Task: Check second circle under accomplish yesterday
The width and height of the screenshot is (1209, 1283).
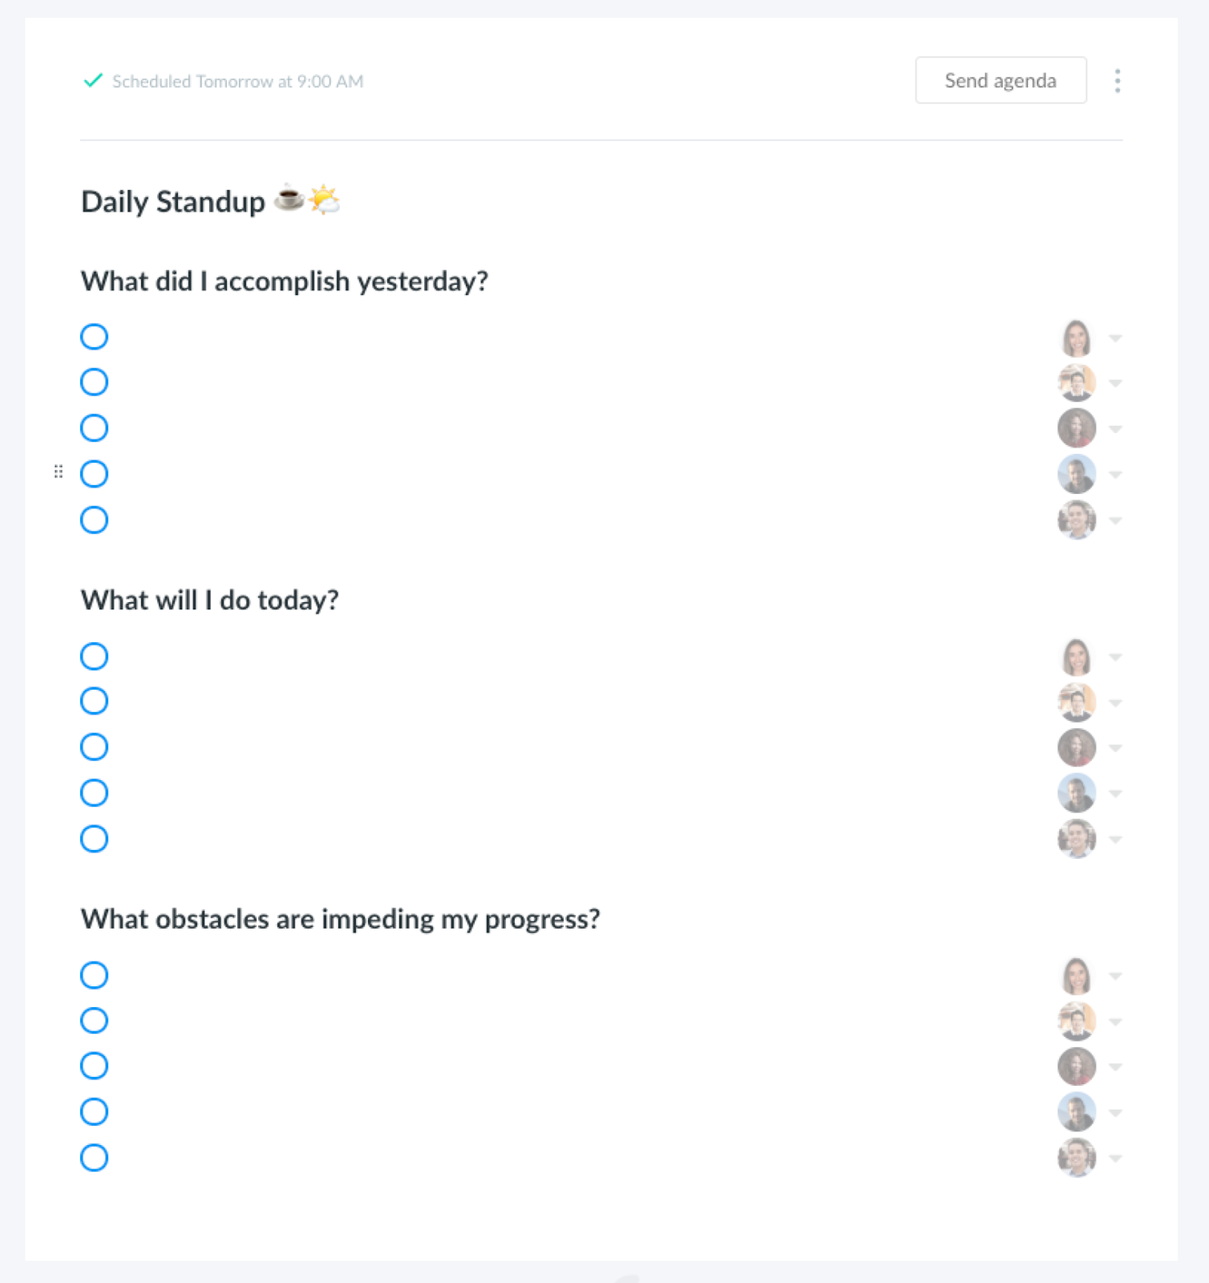Action: (94, 382)
